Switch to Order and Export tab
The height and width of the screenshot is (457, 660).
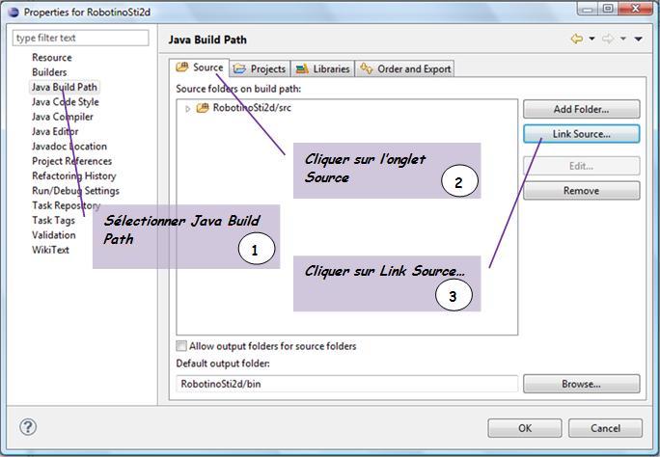click(404, 68)
